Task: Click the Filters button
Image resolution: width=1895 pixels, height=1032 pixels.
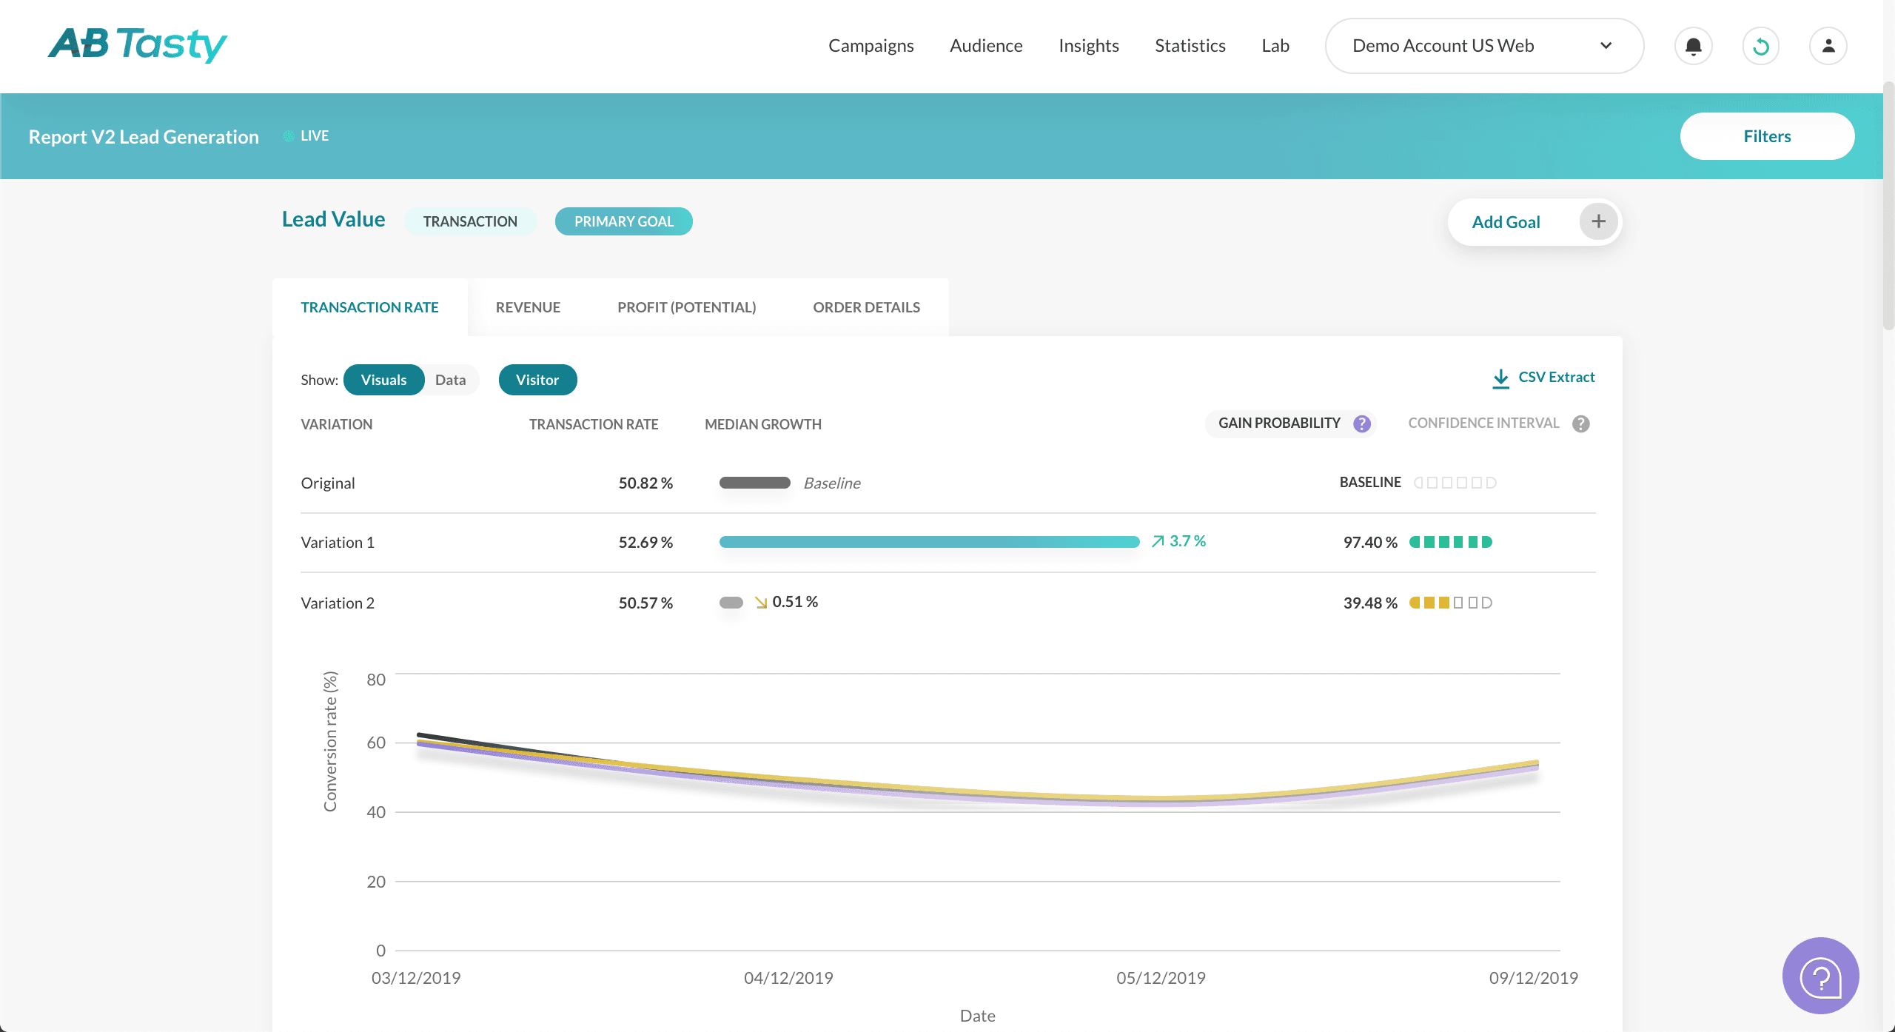Action: (1767, 136)
